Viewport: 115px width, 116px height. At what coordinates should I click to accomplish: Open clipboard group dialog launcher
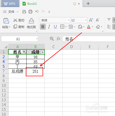pos(36,31)
